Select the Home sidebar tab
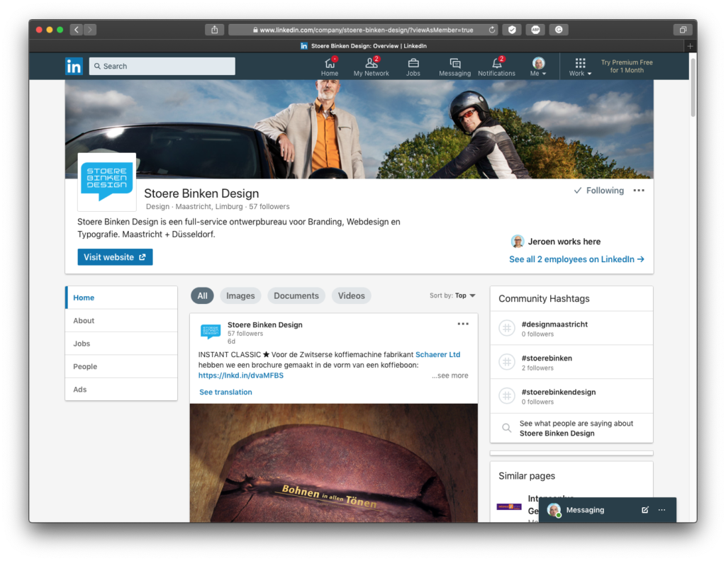726x561 pixels. tap(121, 297)
